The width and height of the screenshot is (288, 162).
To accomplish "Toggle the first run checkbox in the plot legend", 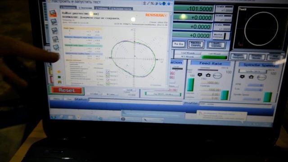I will click(108, 72).
